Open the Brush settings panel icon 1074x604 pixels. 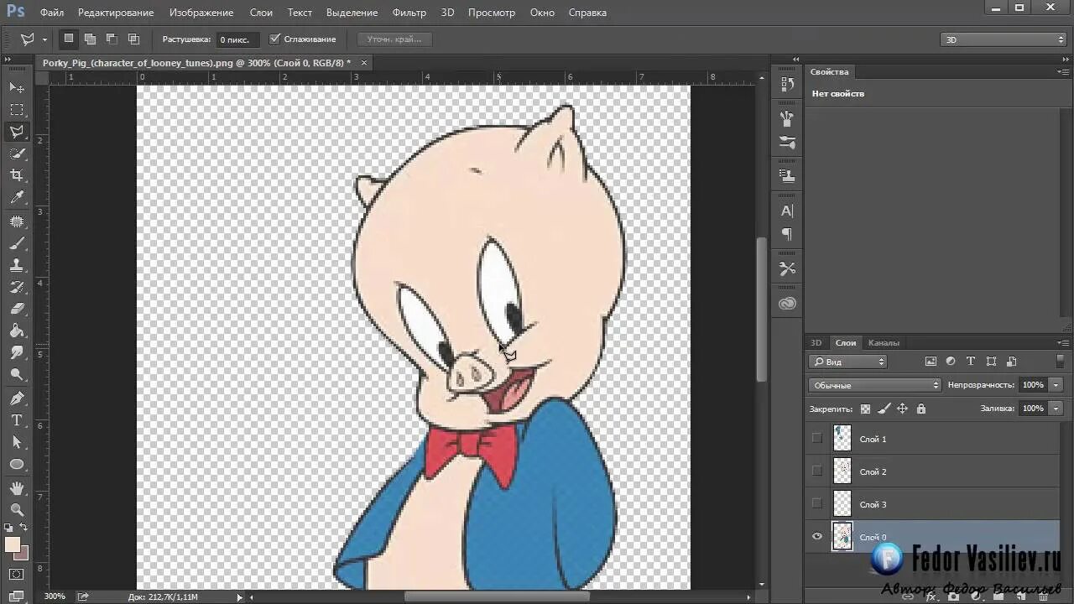(x=787, y=142)
